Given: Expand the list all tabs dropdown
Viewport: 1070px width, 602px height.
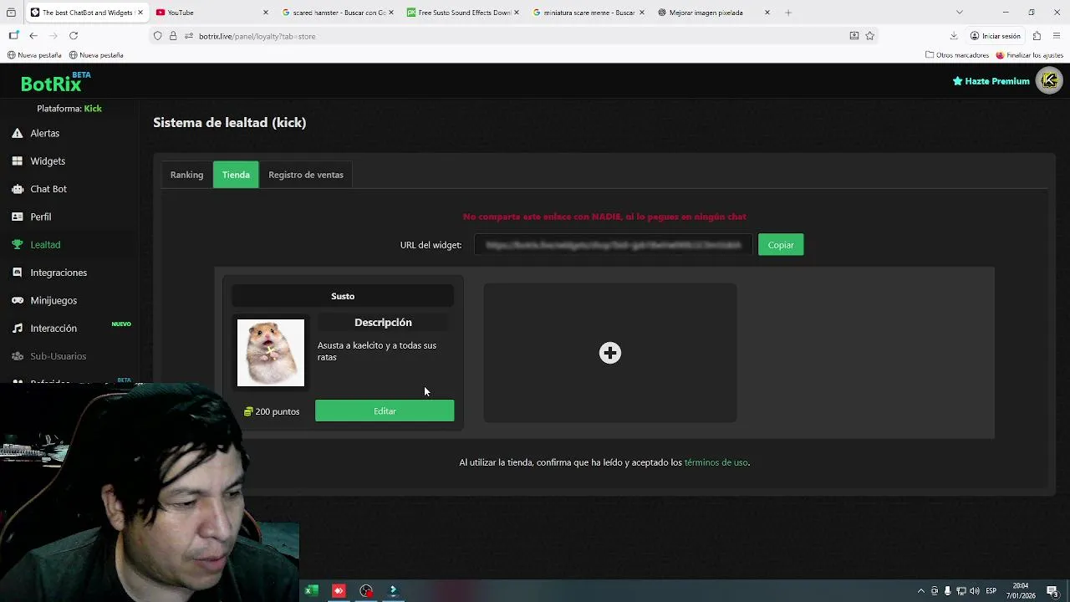Looking at the screenshot, I should pyautogui.click(x=960, y=13).
